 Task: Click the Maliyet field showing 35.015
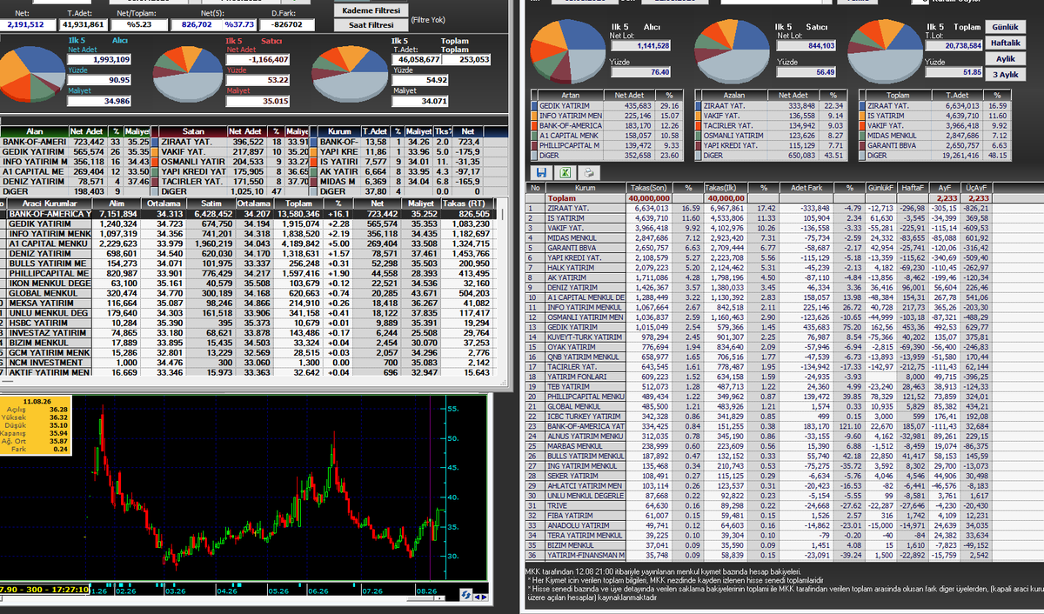point(258,101)
